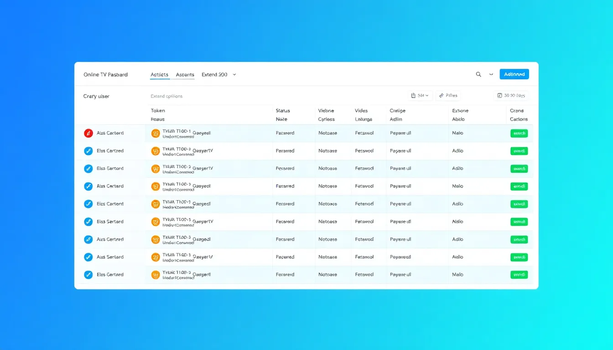Click the search magnifier icon in header
Screen dimensions: 613x350
click(478, 74)
